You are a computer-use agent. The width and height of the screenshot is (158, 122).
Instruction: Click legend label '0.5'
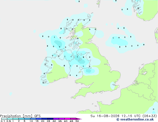pos(8,121)
